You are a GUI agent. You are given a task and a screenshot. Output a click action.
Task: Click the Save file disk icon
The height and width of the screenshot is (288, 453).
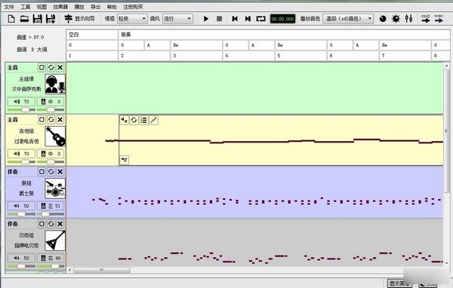point(37,19)
